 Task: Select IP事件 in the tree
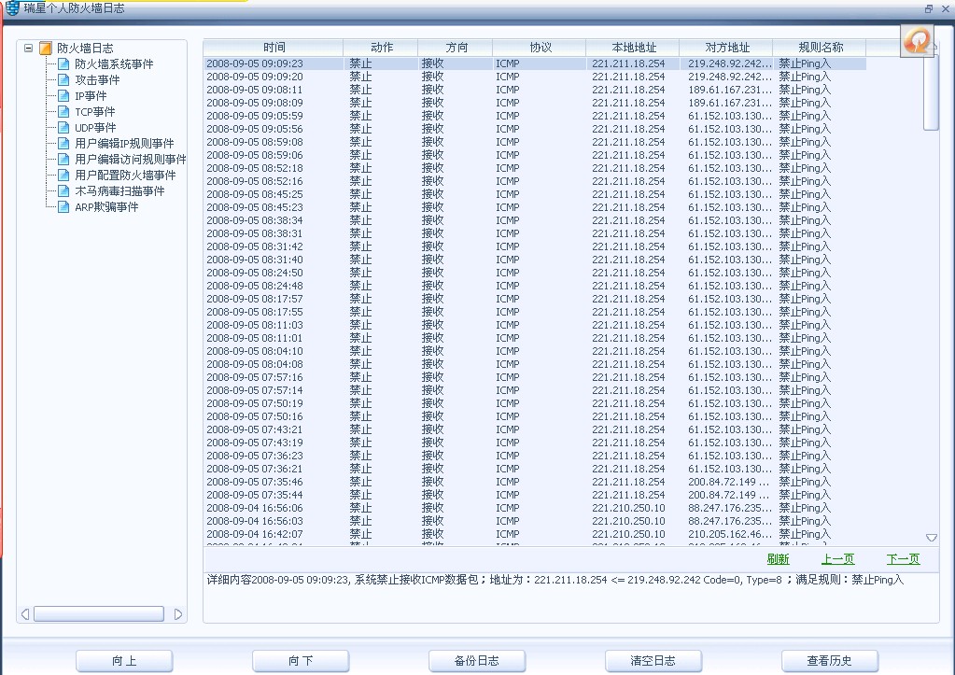tap(91, 95)
